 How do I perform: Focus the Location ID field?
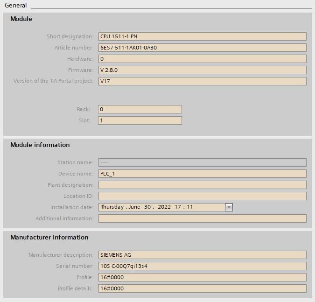(202, 196)
